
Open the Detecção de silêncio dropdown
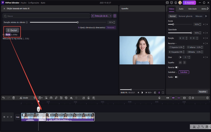click(101, 16)
